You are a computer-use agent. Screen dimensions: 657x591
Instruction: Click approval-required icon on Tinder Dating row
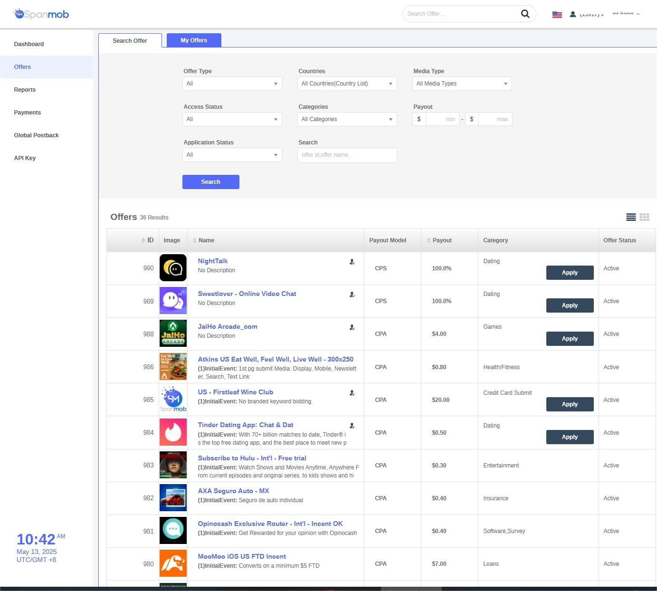pos(352,426)
